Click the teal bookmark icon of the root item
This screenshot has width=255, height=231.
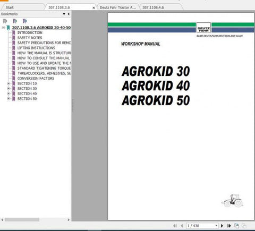[8, 28]
